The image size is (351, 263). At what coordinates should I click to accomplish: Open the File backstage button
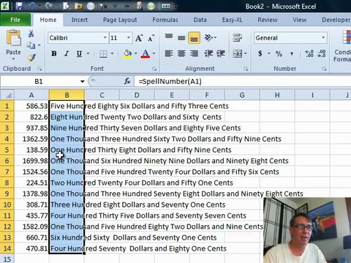click(x=15, y=20)
